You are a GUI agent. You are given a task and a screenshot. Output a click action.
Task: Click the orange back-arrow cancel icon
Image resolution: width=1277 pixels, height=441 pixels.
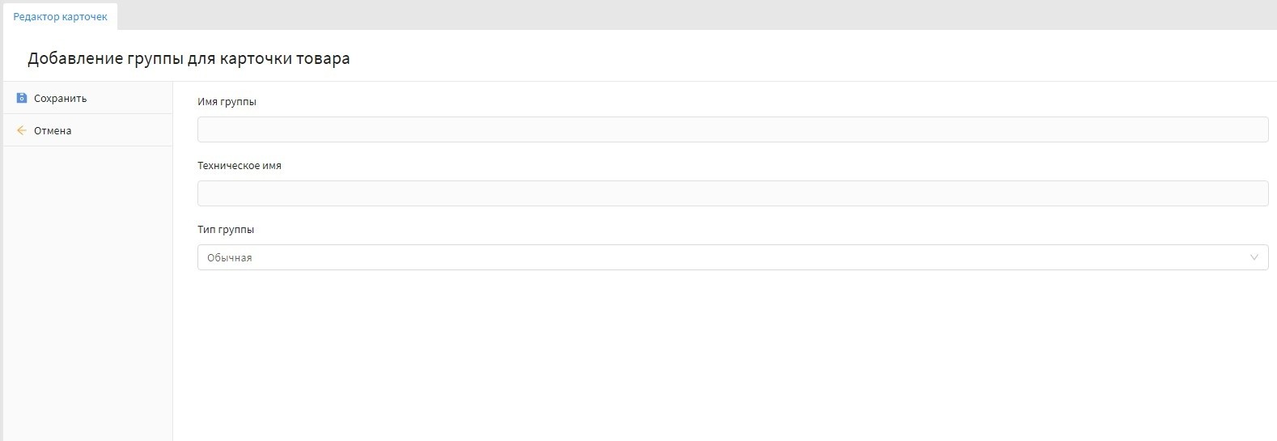coord(22,130)
